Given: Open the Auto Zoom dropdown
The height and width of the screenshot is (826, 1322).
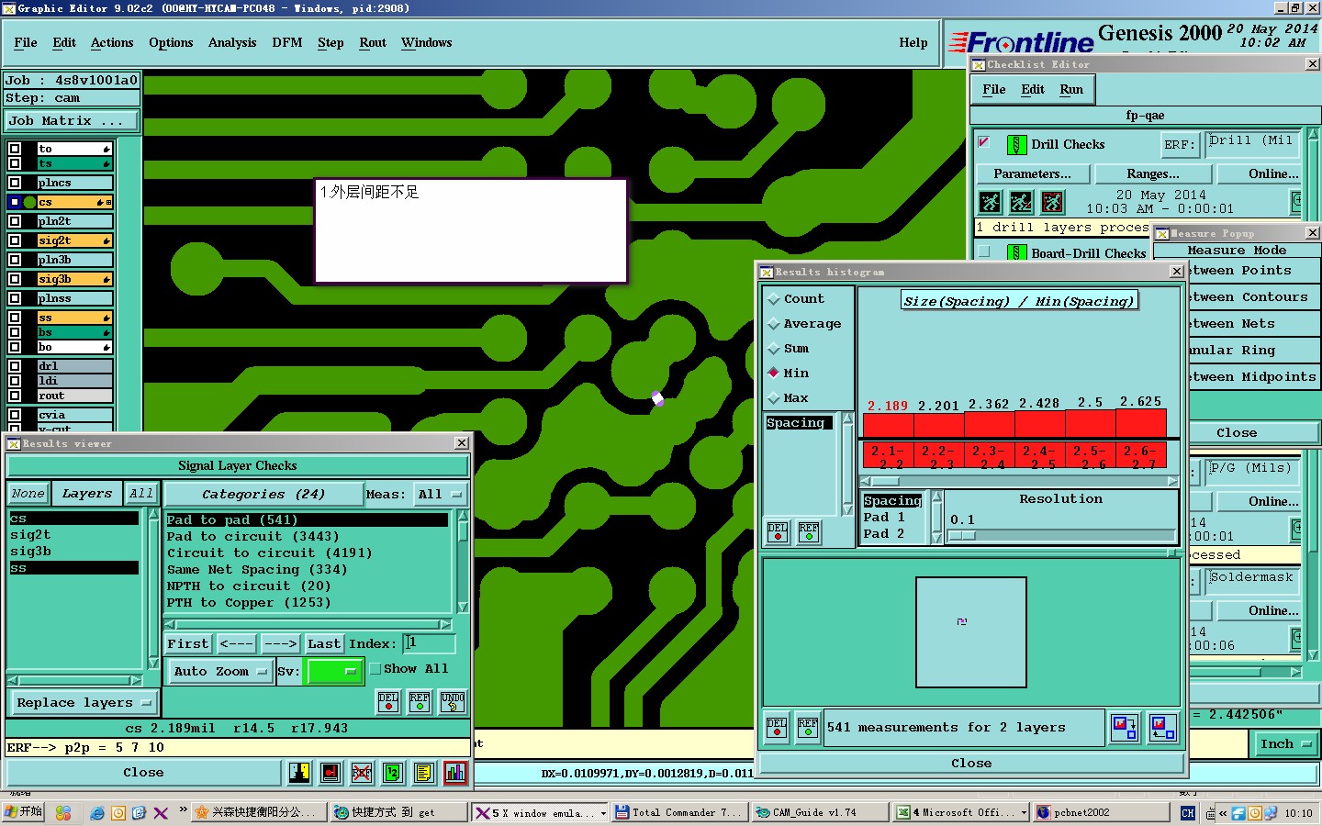Looking at the screenshot, I should [220, 672].
